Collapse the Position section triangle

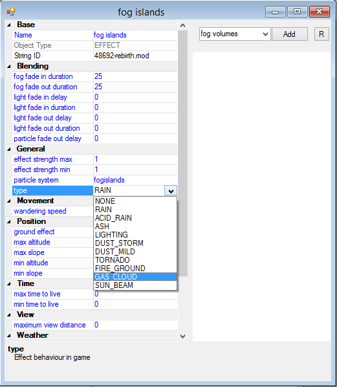(9, 221)
